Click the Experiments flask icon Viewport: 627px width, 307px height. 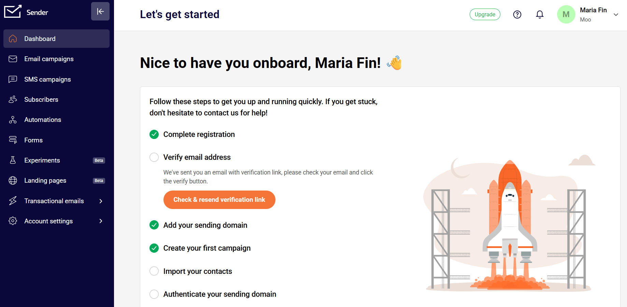[13, 160]
